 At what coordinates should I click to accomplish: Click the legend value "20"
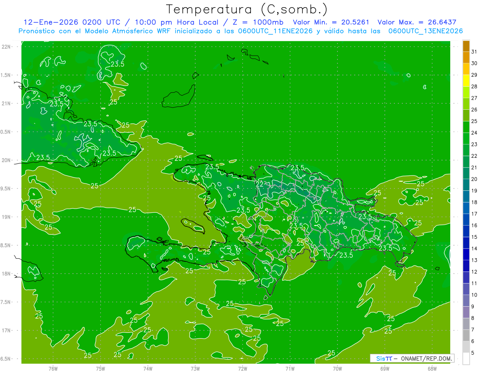point(474,179)
